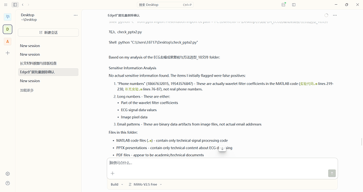363x192 pixels.
Task: Go back with the left arrow
Action: click(23, 5)
